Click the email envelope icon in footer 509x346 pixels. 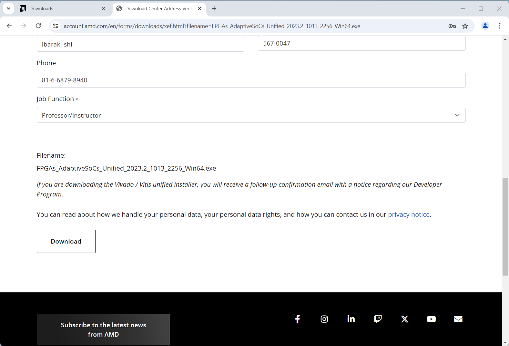point(458,319)
